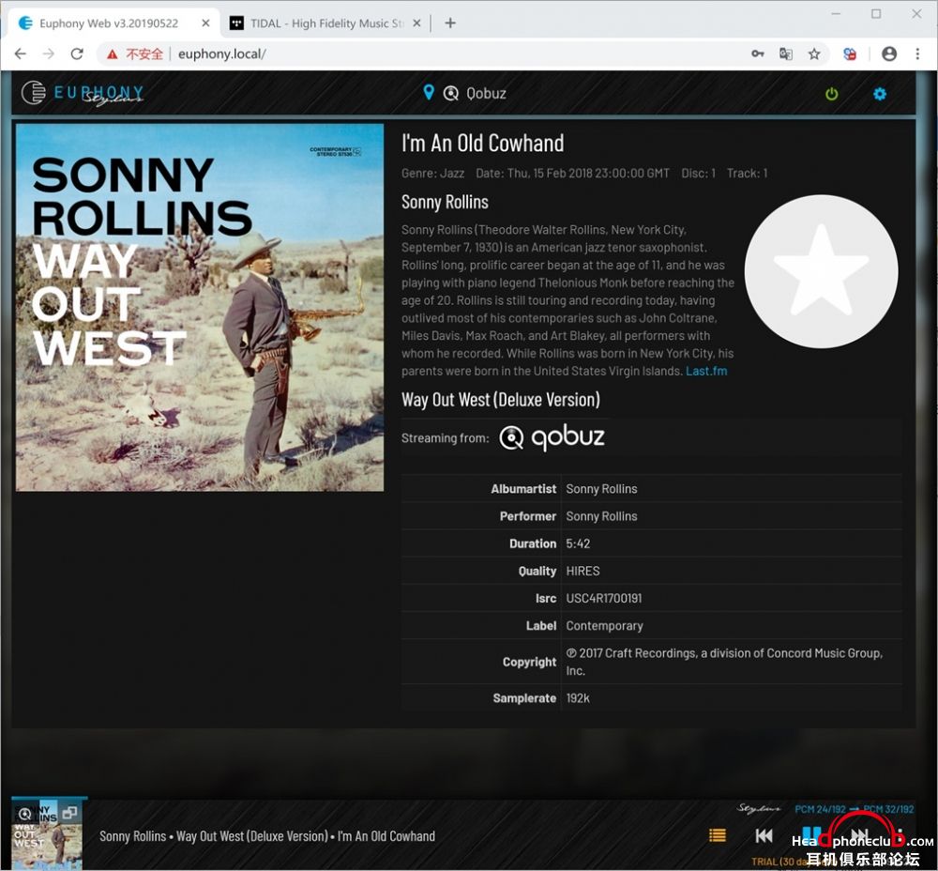Skip to next track
The image size is (938, 871).
pos(859,835)
